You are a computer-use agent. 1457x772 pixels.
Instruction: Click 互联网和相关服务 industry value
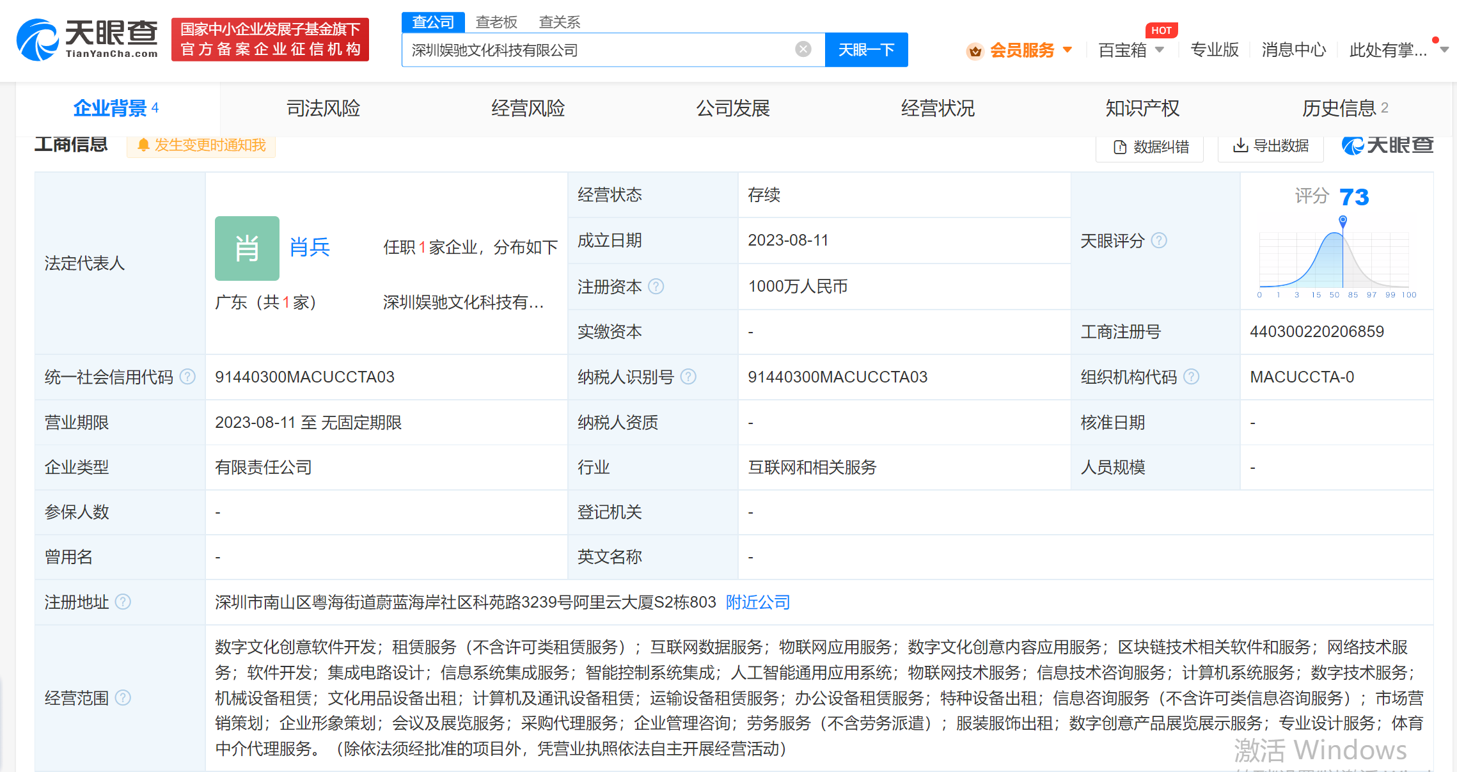click(812, 467)
